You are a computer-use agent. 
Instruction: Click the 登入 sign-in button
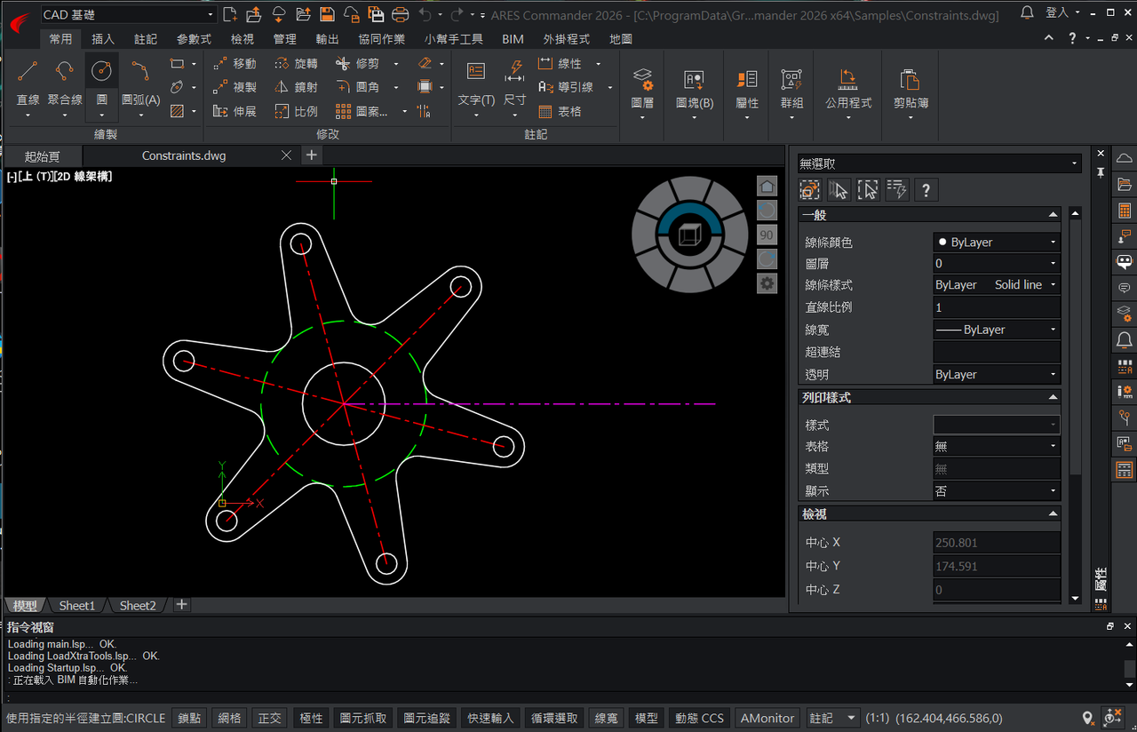pyautogui.click(x=1057, y=13)
